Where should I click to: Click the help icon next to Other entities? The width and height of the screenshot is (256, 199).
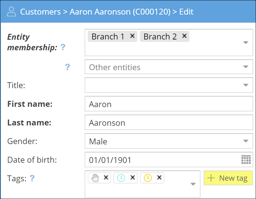[67, 67]
